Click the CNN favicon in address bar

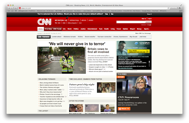click(x=20, y=8)
